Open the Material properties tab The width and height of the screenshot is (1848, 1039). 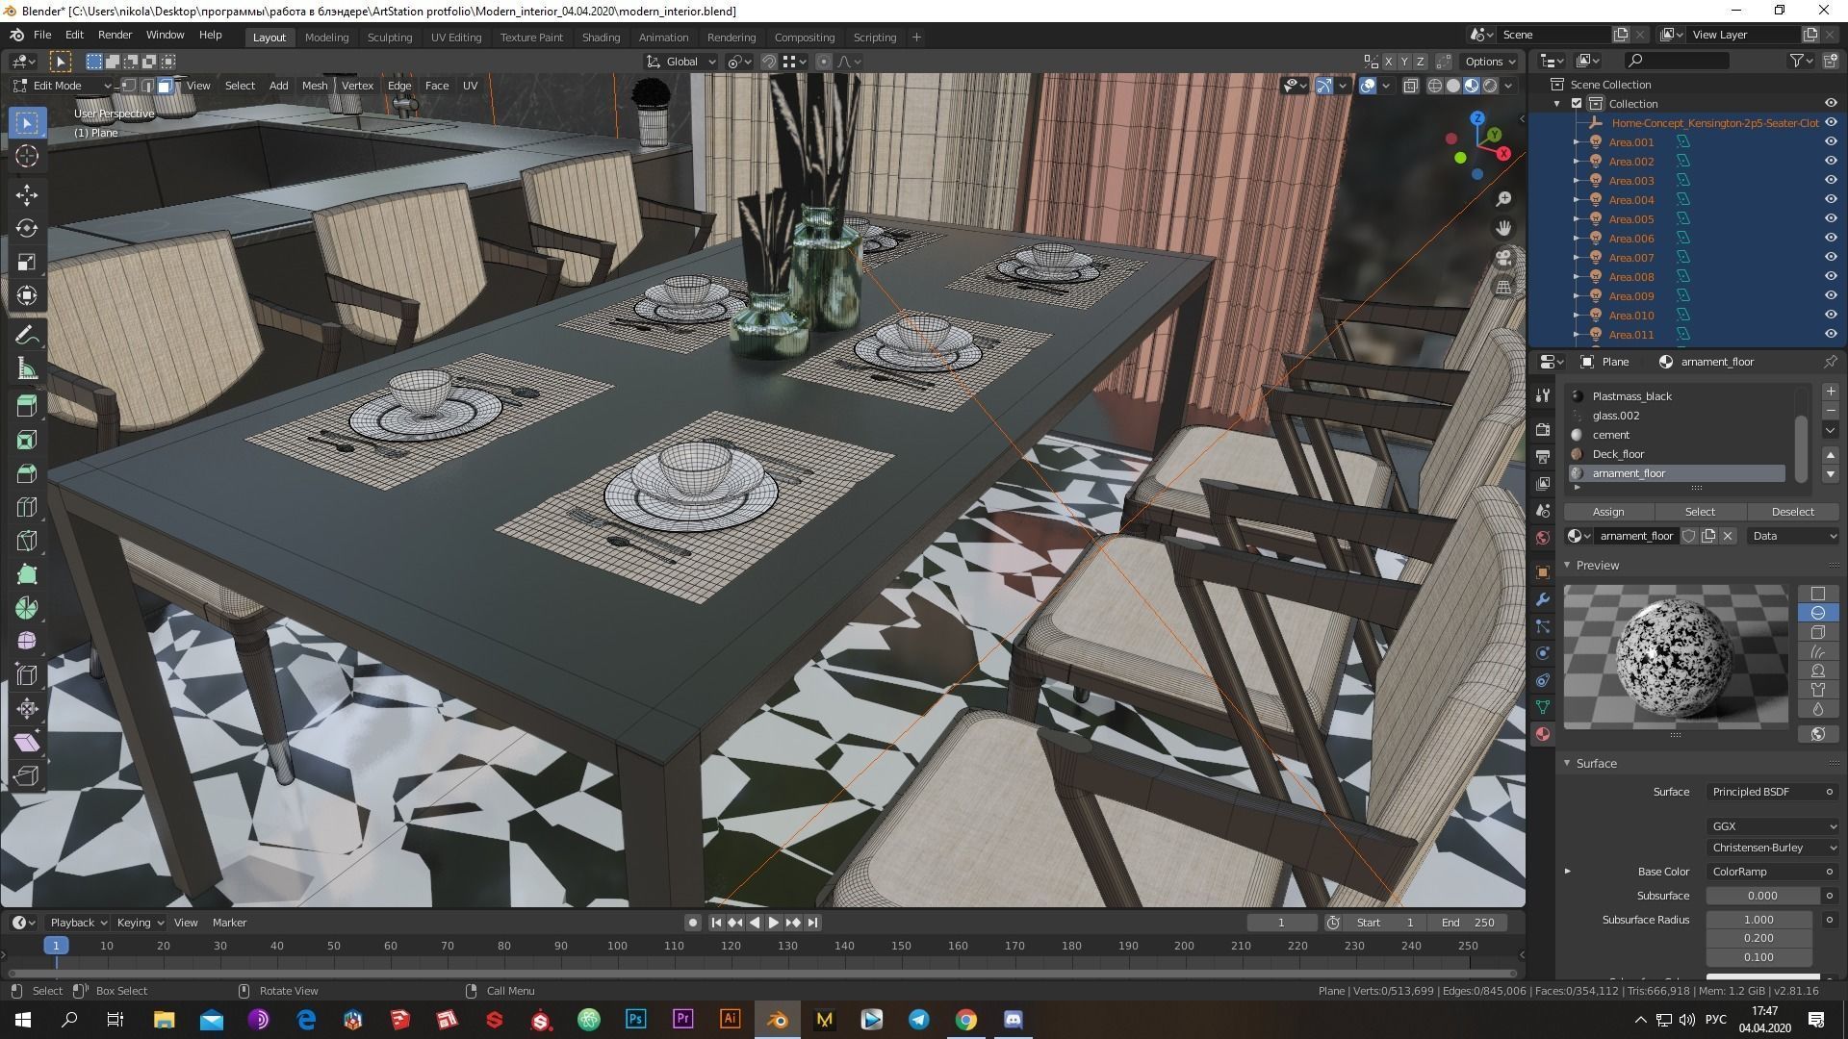pos(1543,734)
